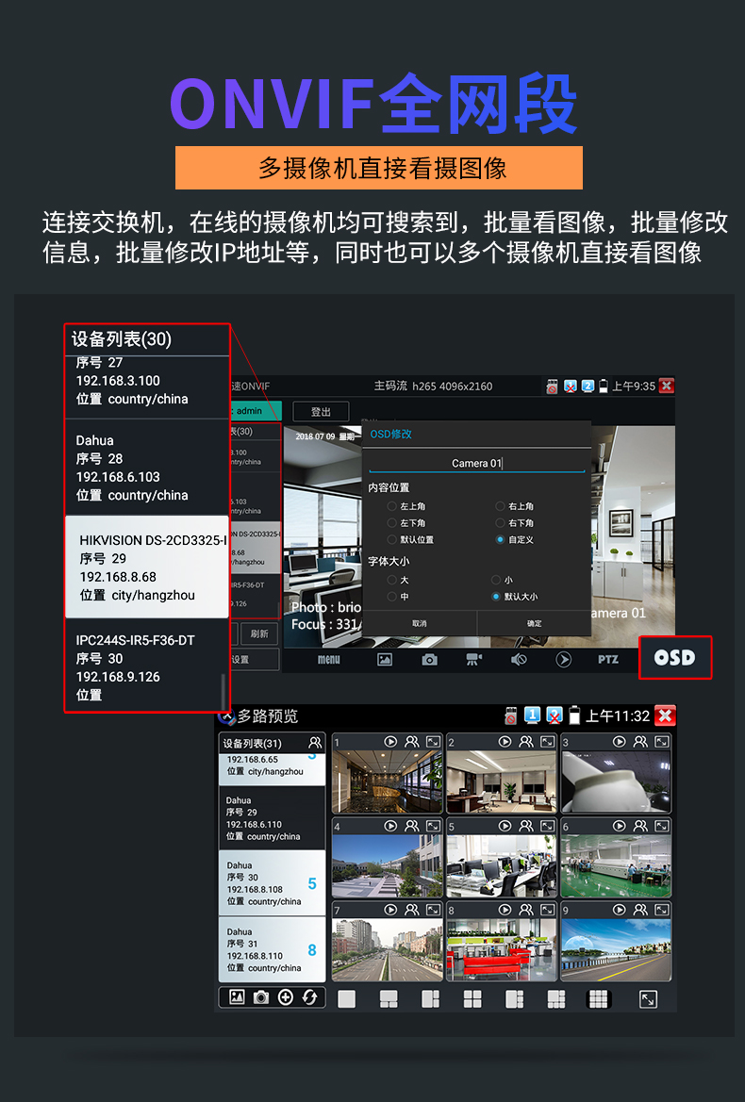
Task: Select the 大 font size radio button
Action: pyautogui.click(x=392, y=581)
